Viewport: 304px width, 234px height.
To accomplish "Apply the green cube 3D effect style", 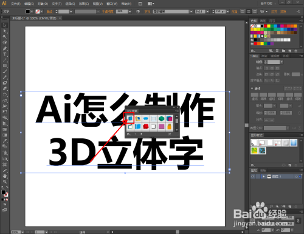I will pyautogui.click(x=161, y=118).
